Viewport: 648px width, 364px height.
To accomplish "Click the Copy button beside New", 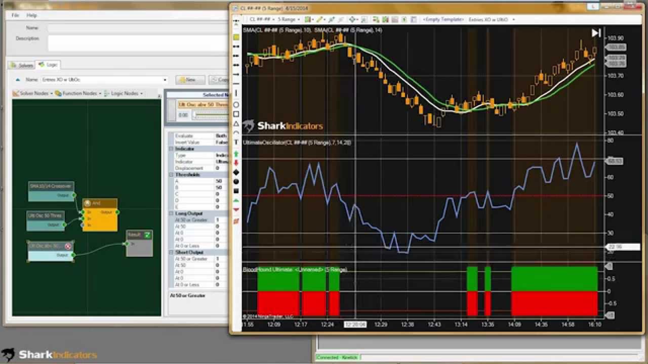I will 219,80.
